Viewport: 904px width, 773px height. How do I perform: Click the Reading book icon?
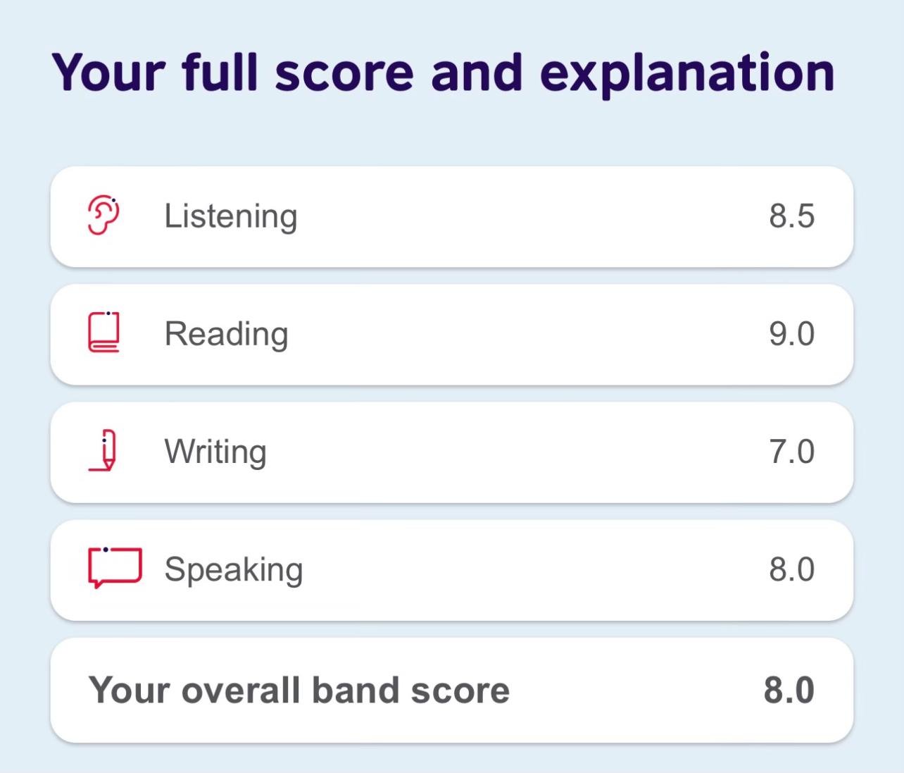click(x=103, y=332)
